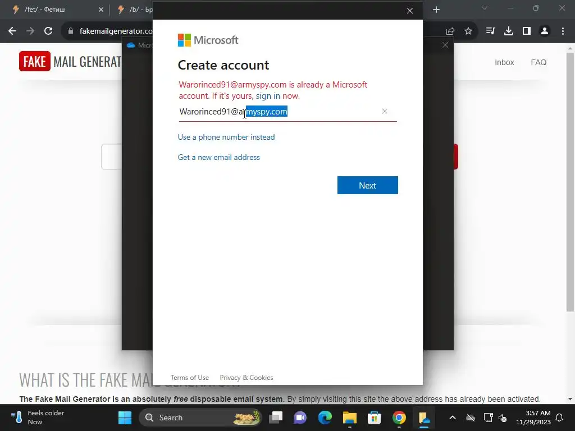Open a new Chrome tab
This screenshot has width=575, height=431.
pos(436,10)
